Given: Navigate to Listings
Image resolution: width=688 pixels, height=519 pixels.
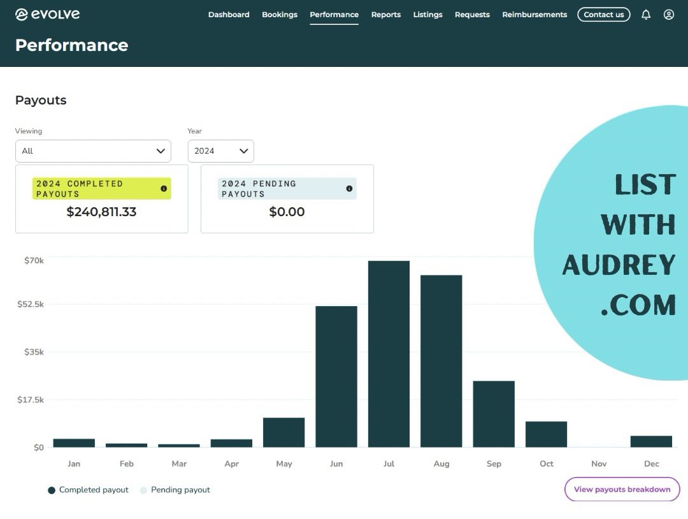Looking at the screenshot, I should coord(428,15).
